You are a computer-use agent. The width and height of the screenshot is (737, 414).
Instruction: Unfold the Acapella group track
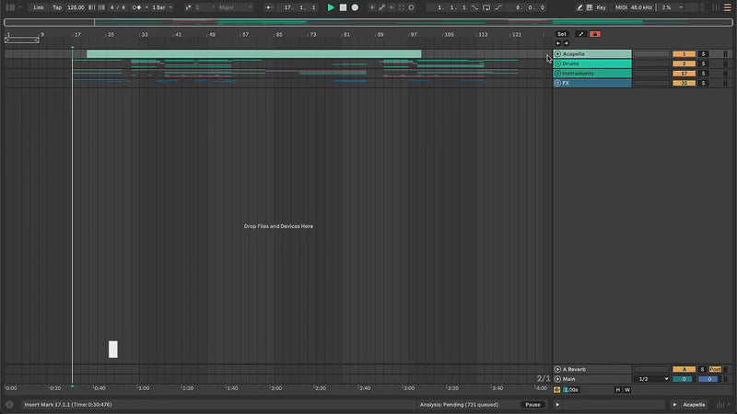coord(557,54)
